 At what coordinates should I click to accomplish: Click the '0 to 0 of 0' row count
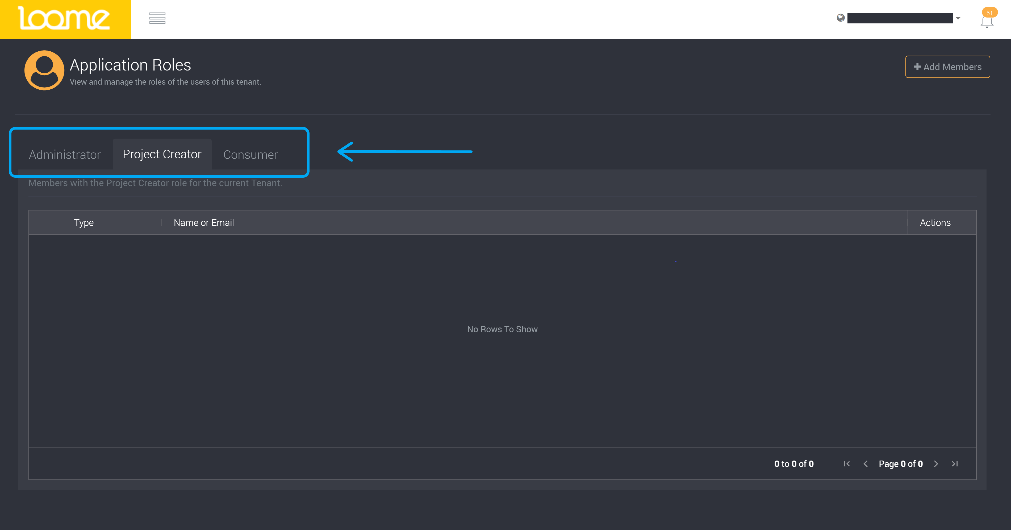pyautogui.click(x=794, y=464)
